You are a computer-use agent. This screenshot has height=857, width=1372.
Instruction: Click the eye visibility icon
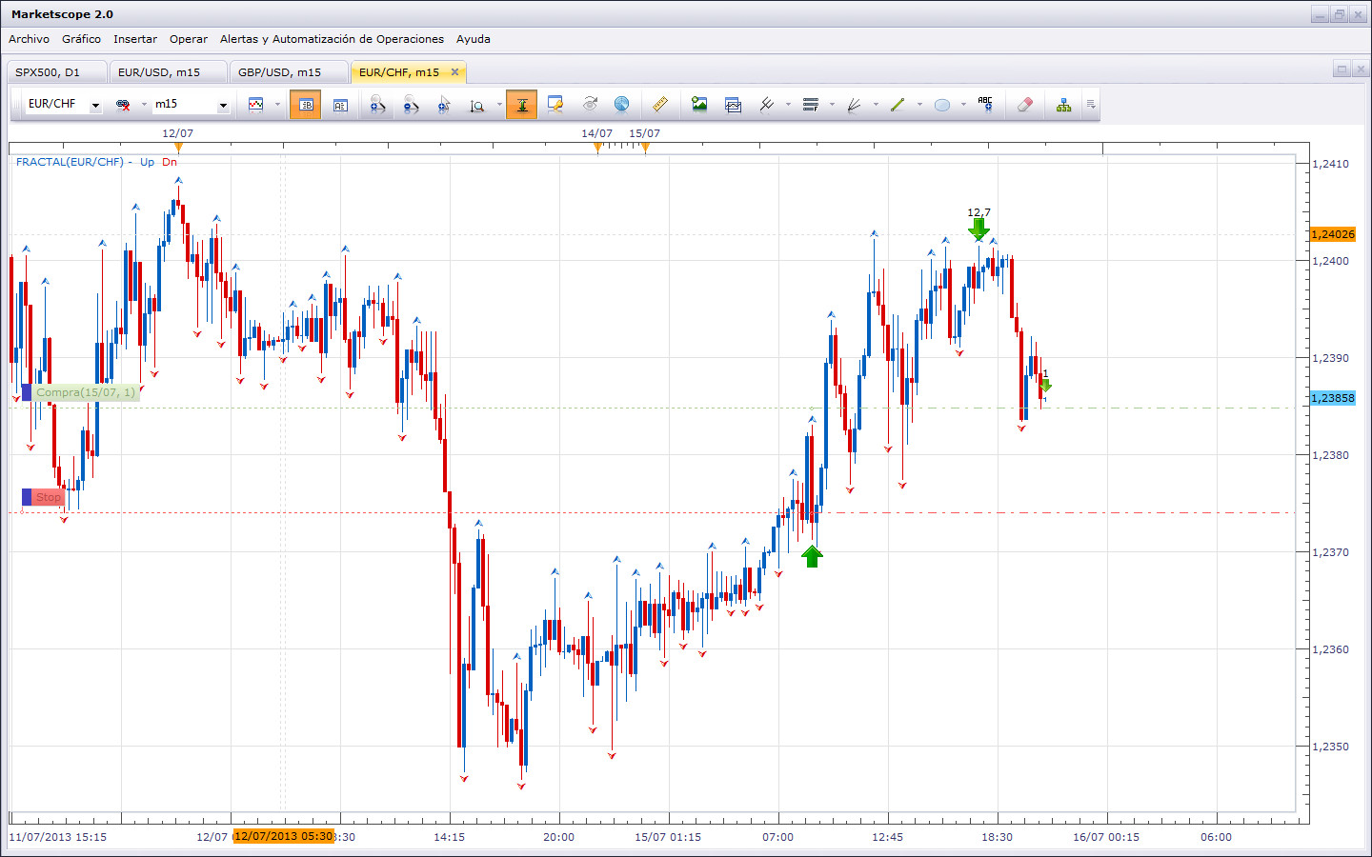point(590,104)
